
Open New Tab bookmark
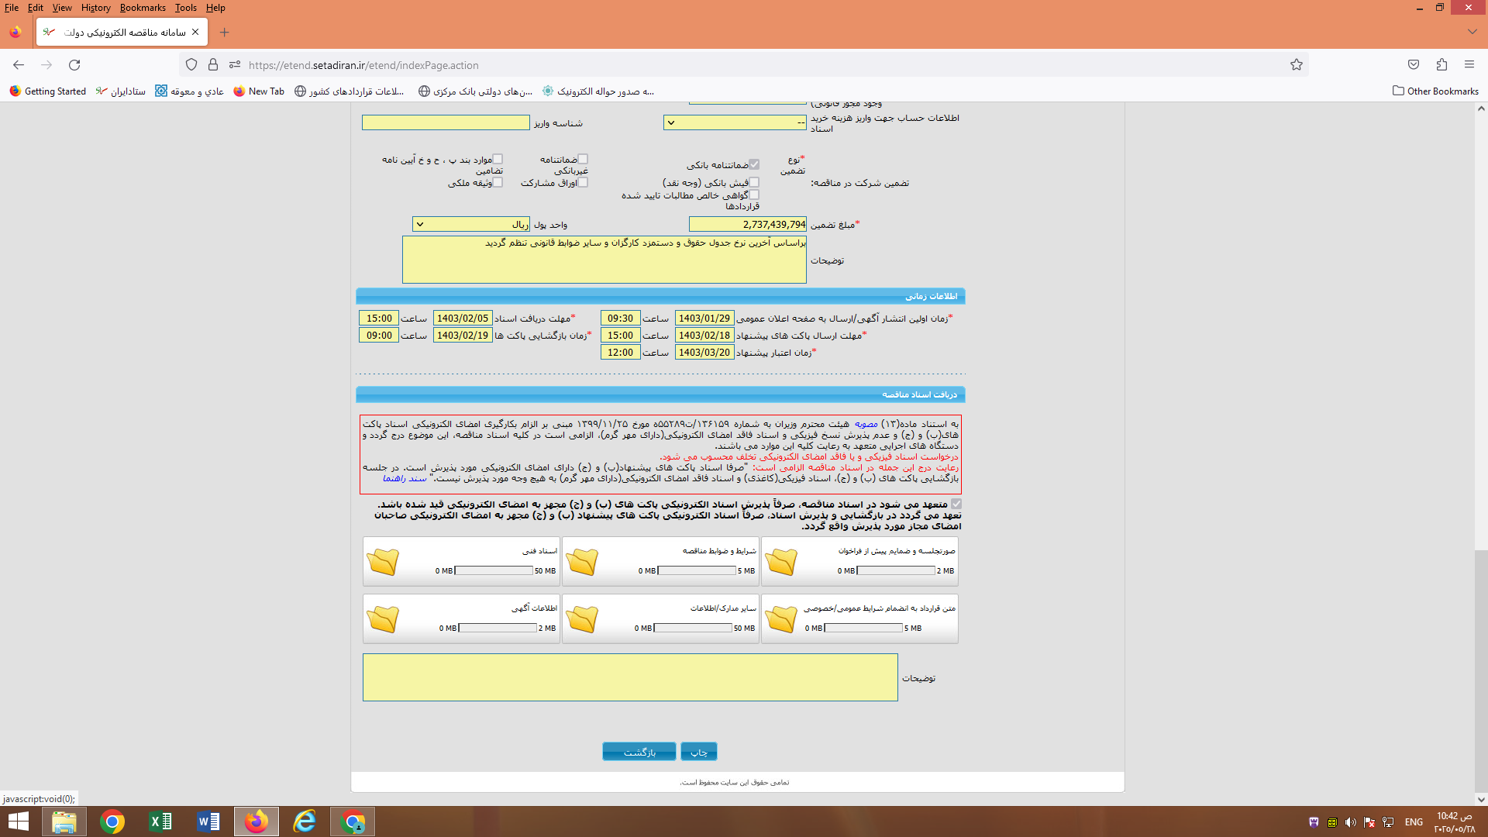[x=259, y=91]
